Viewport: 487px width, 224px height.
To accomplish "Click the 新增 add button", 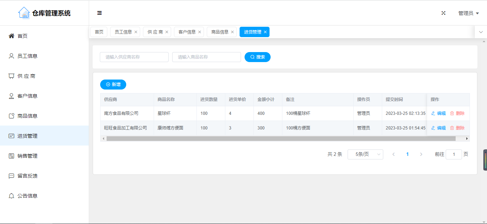I will 113,85.
